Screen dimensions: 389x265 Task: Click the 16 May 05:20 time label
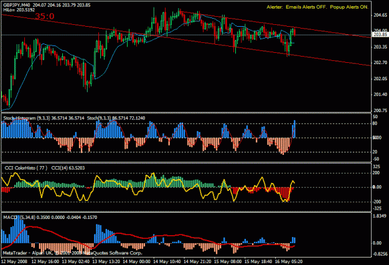(x=289, y=261)
